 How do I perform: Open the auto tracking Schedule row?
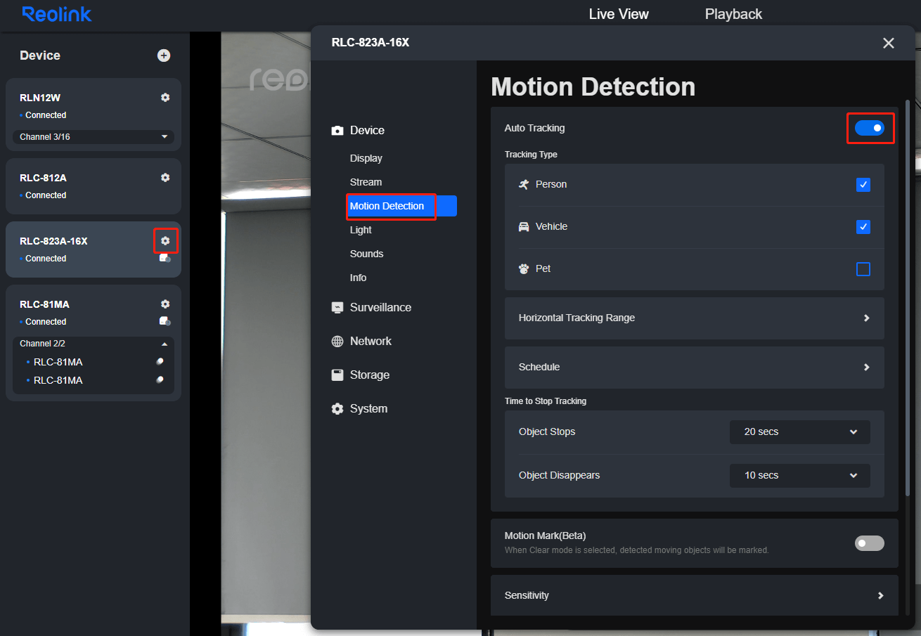(x=695, y=368)
